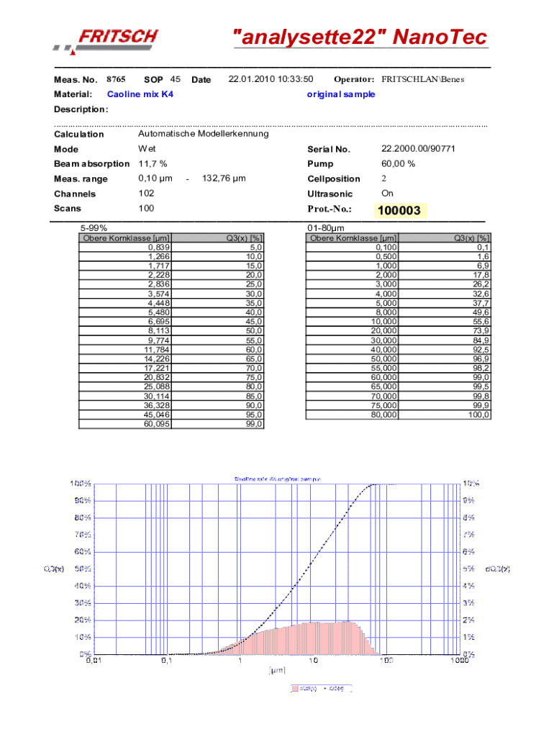Image resolution: width=554 pixels, height=737 pixels.
Task: Click the Pump value 60,00 %
Action: [x=398, y=163]
